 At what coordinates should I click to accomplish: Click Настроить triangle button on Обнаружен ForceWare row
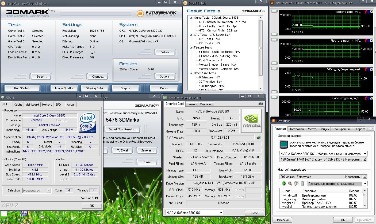click(365, 177)
